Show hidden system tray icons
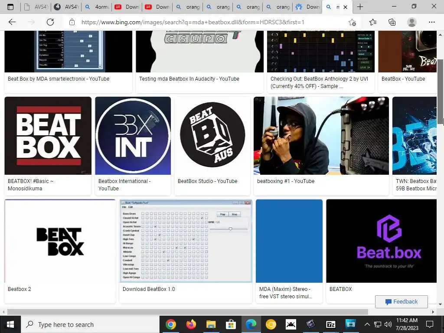This screenshot has height=333, width=444. coord(367,324)
